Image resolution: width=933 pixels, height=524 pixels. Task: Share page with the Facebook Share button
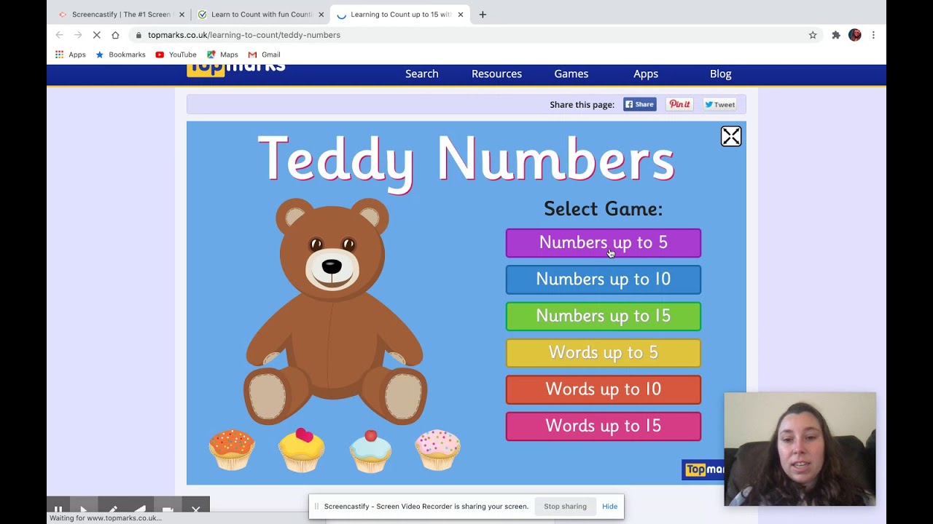coord(640,104)
